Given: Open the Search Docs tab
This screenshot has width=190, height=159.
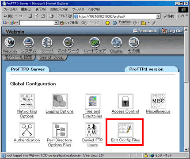Looking at the screenshot, I should (x=51, y=57).
